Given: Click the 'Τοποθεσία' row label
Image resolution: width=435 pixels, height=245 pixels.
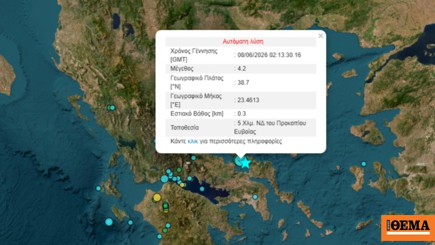Looking at the screenshot, I should [184, 127].
